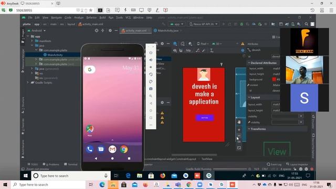This screenshot has width=336, height=189.
Task: Click emulator volume up button
Action: [x=151, y=60]
